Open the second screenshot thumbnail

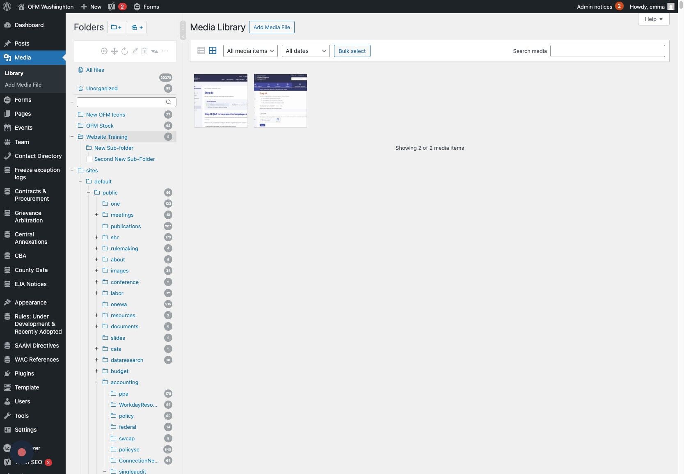[280, 101]
